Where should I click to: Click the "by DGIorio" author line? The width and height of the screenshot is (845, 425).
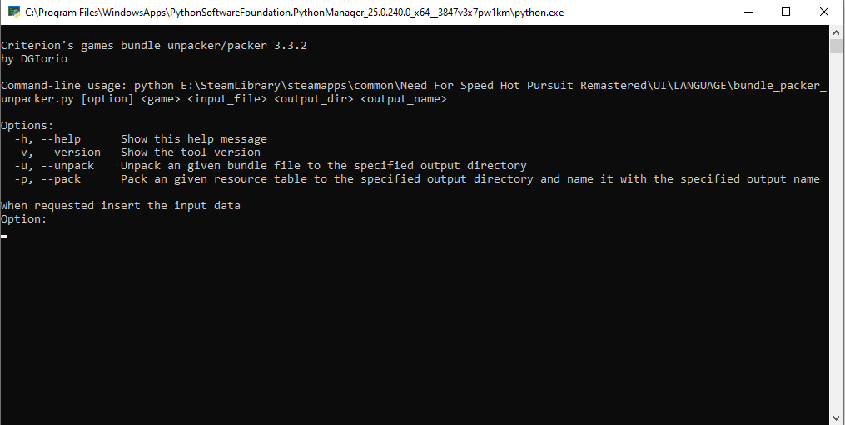tap(34, 59)
